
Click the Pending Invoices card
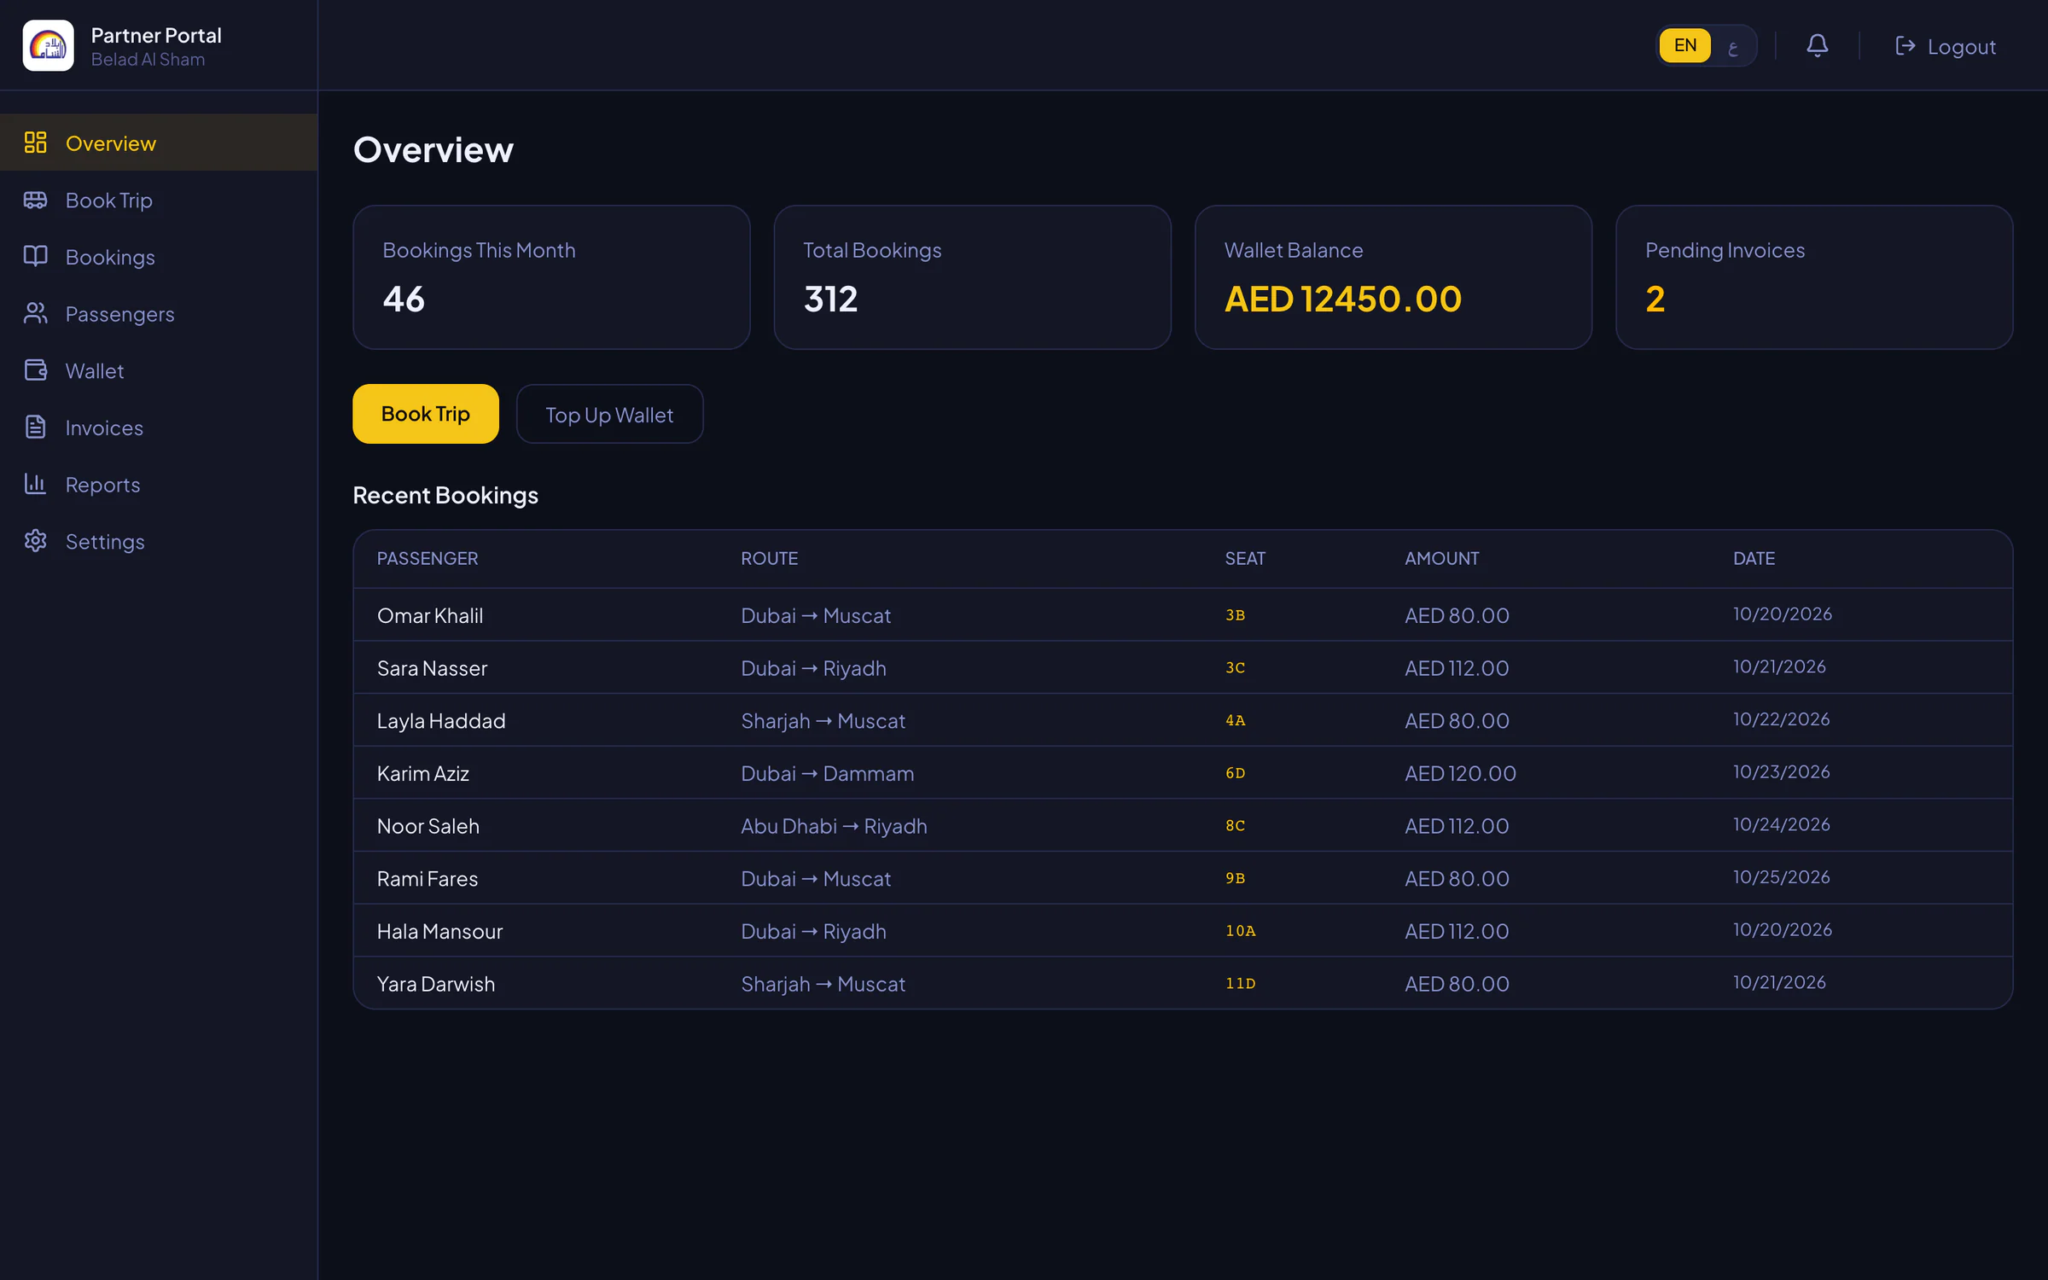(1814, 276)
